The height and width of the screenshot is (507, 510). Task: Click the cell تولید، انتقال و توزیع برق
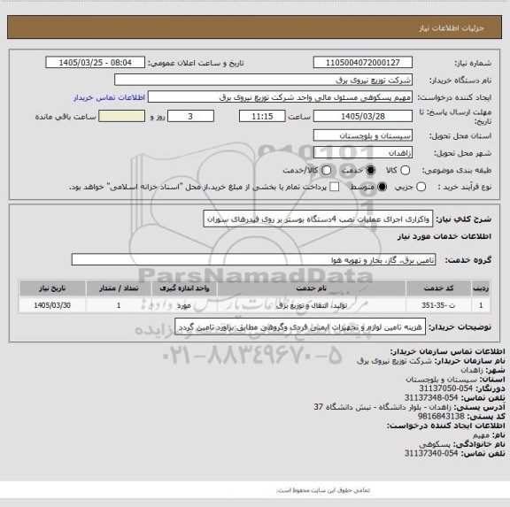coord(312,305)
